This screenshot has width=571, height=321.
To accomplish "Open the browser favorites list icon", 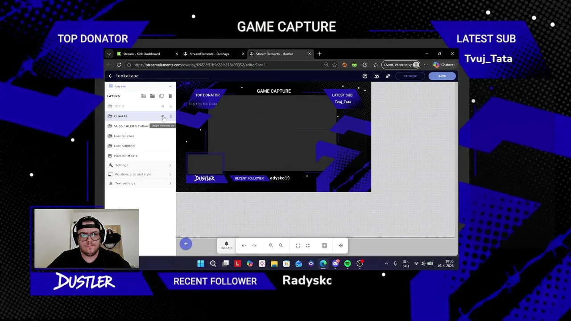I will (376, 65).
